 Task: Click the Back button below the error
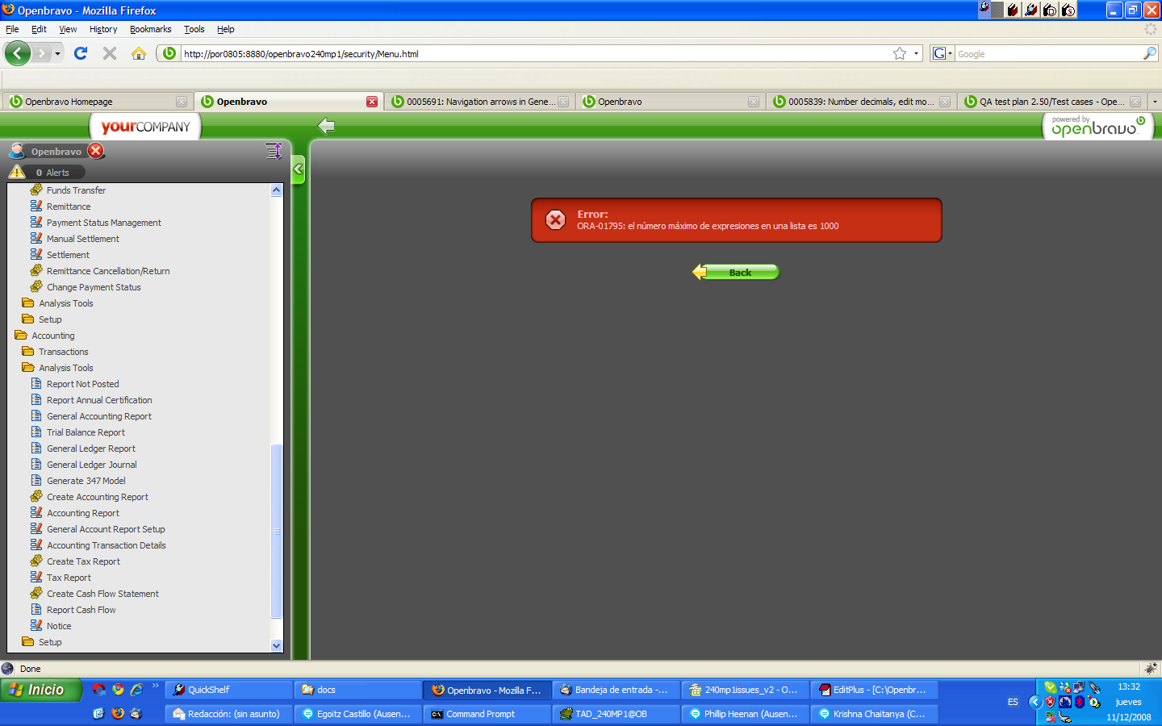coord(736,272)
